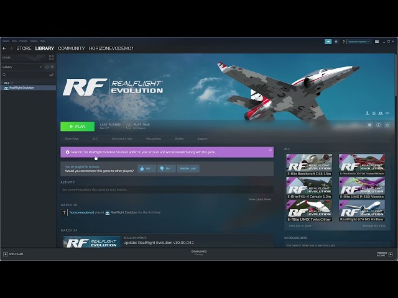Open E-flite Beechcraft D18 1.5m DLC
Screen dimensions: 398x298
[309, 165]
